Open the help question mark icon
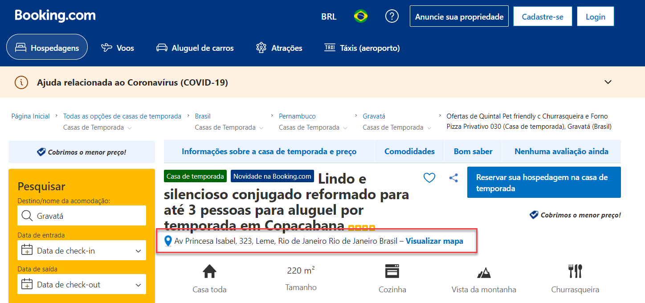 pyautogui.click(x=392, y=16)
